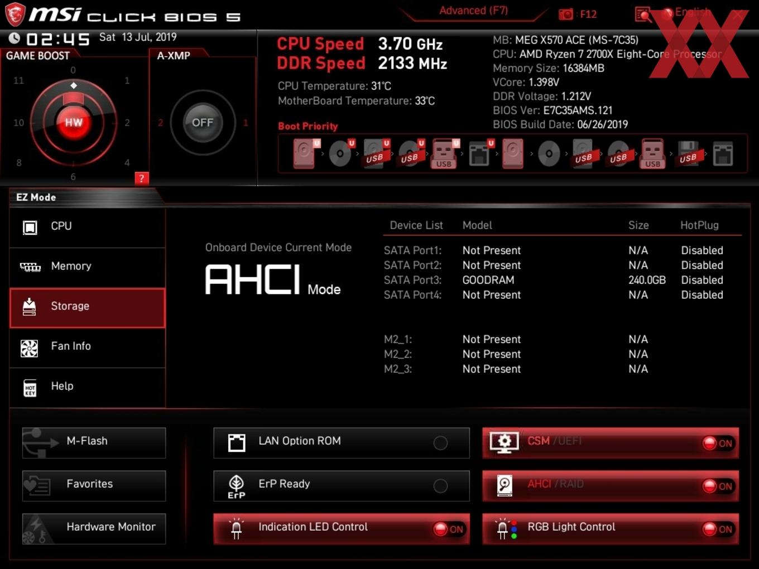
Task: Toggle the Game Boost HW knob
Action: (73, 122)
